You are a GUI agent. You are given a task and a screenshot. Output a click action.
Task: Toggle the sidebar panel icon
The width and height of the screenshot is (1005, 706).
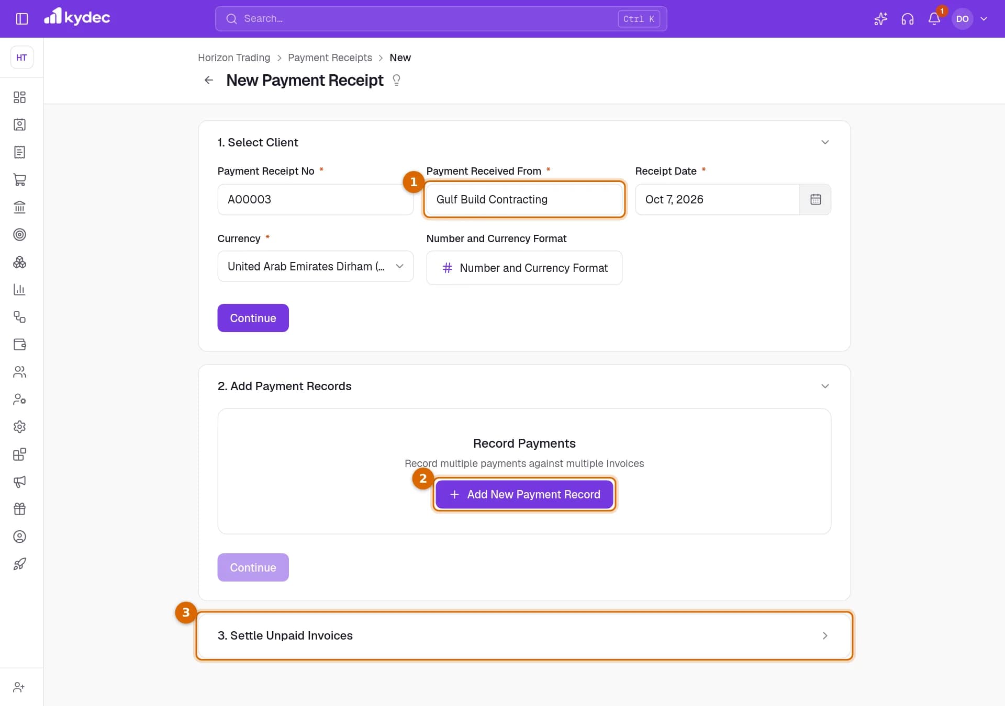(21, 19)
